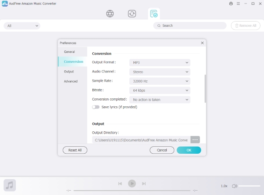Expand the All filter dropdown
The height and width of the screenshot is (195, 264).
[x=22, y=26]
